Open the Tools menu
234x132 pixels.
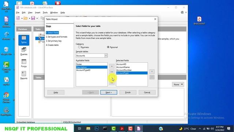(x=45, y=12)
